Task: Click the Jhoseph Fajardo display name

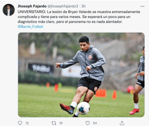Action: pyautogui.click(x=32, y=6)
